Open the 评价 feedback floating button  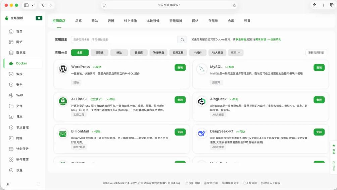point(334,166)
